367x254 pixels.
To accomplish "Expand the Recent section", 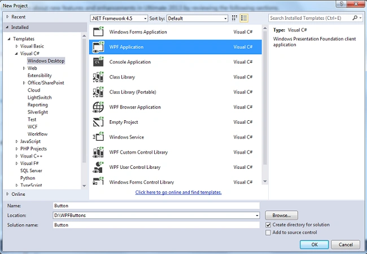I will [x=7, y=16].
